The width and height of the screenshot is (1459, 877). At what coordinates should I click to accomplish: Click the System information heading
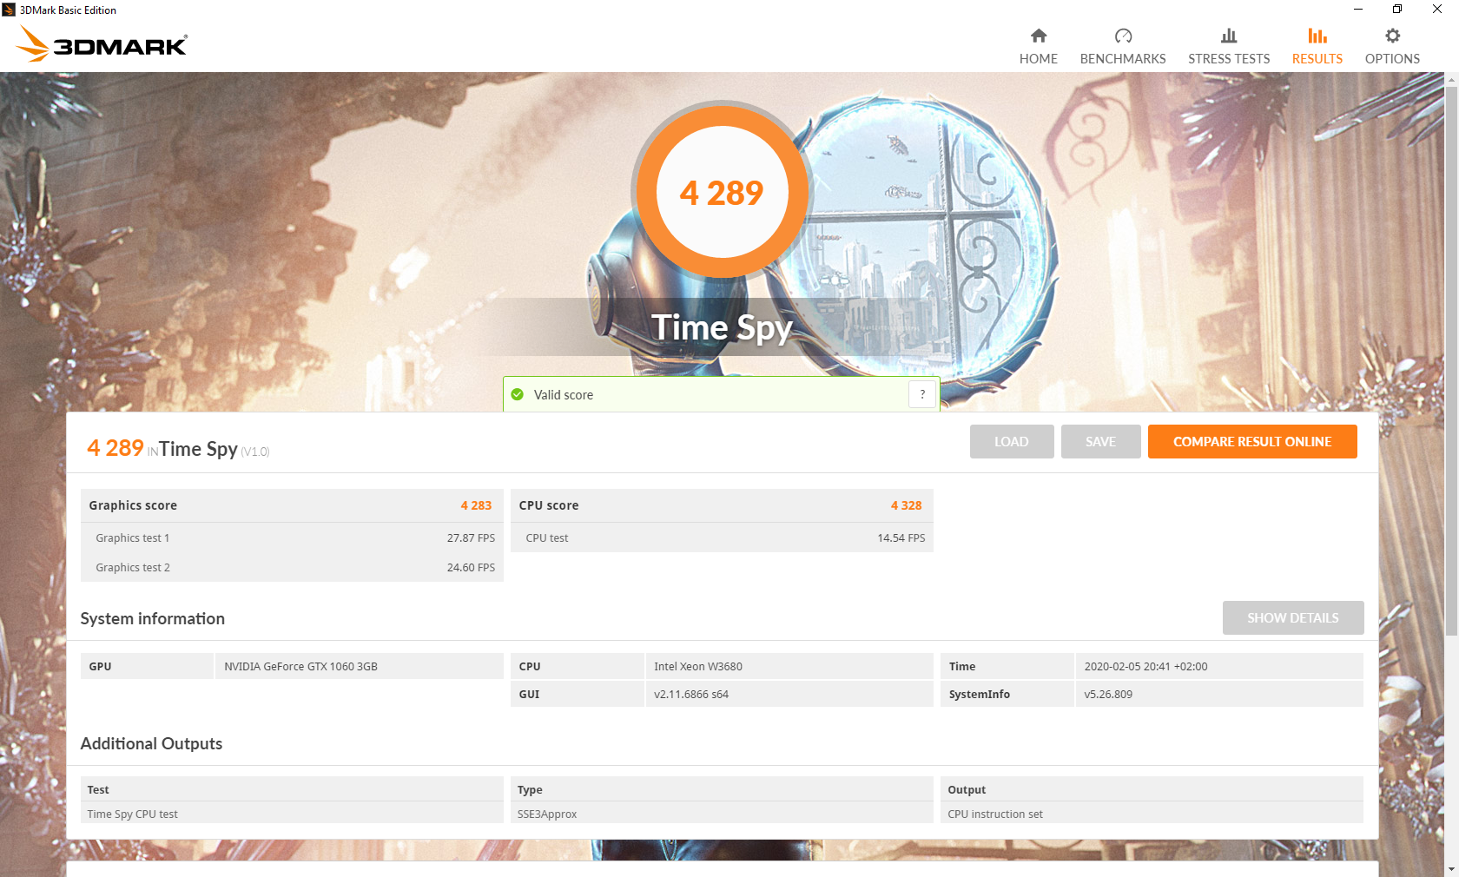click(153, 618)
